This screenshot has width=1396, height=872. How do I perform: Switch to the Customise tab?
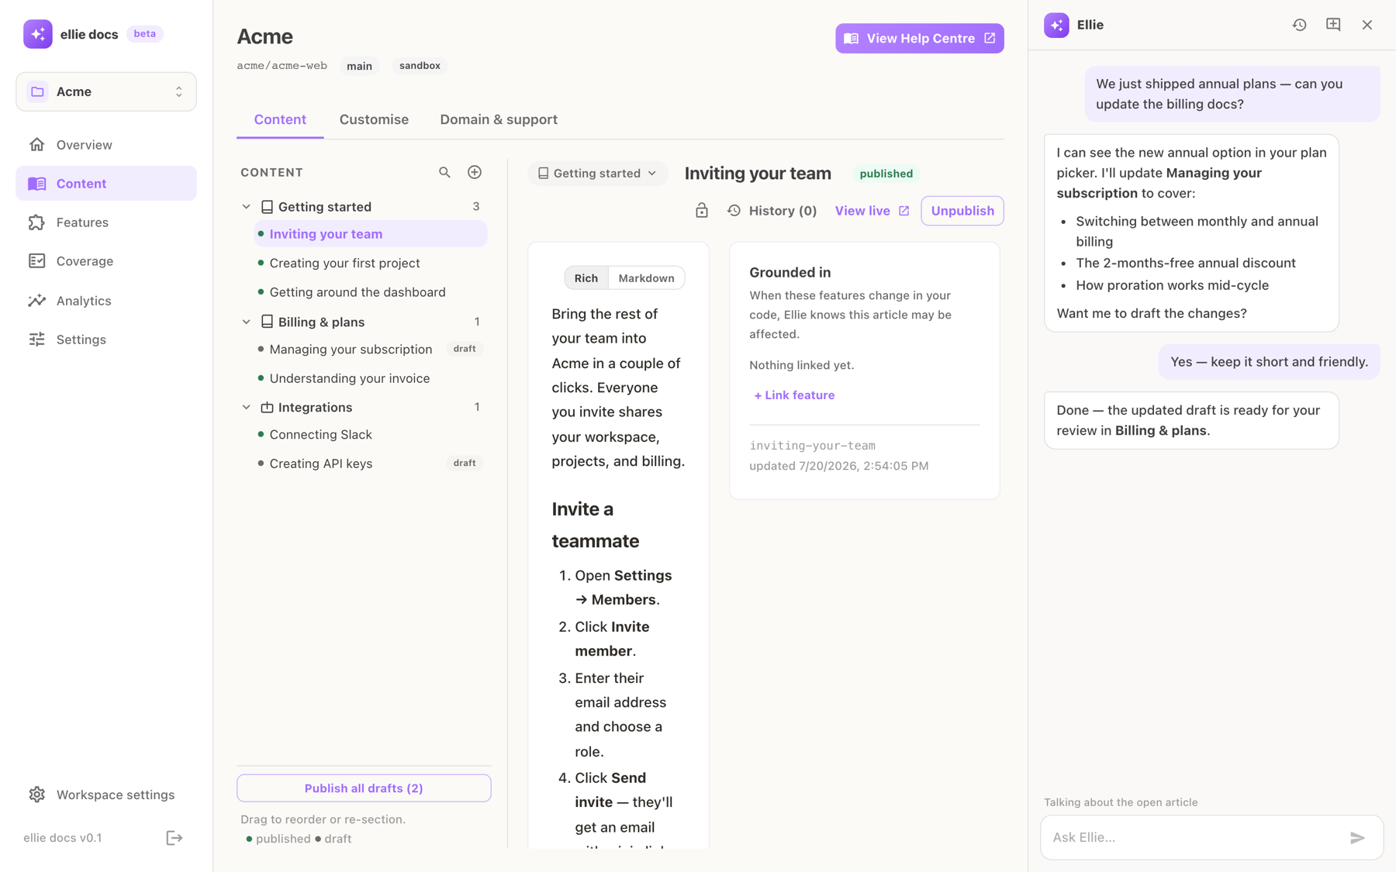pyautogui.click(x=374, y=119)
